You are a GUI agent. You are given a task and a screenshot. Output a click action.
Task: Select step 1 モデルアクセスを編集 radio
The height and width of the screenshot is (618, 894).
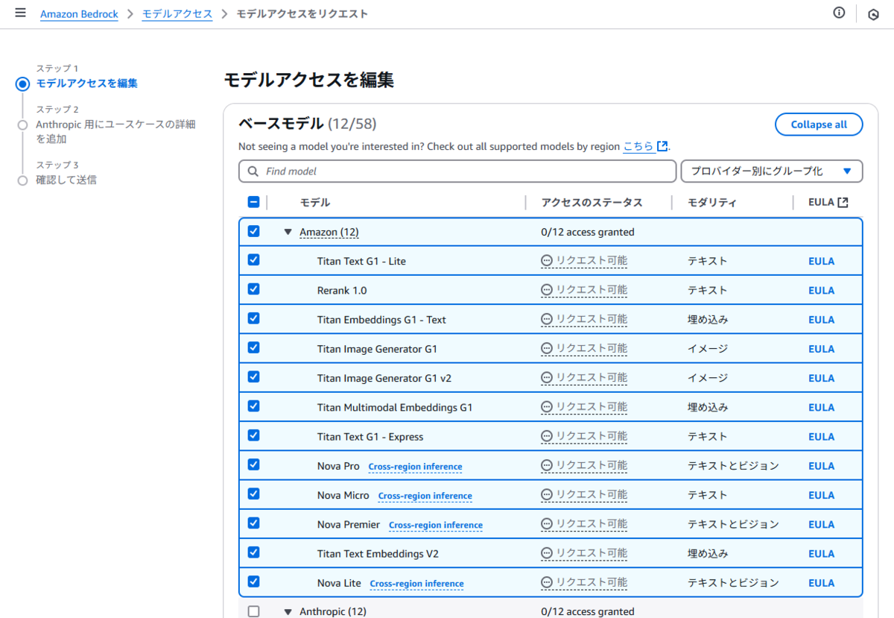22,84
